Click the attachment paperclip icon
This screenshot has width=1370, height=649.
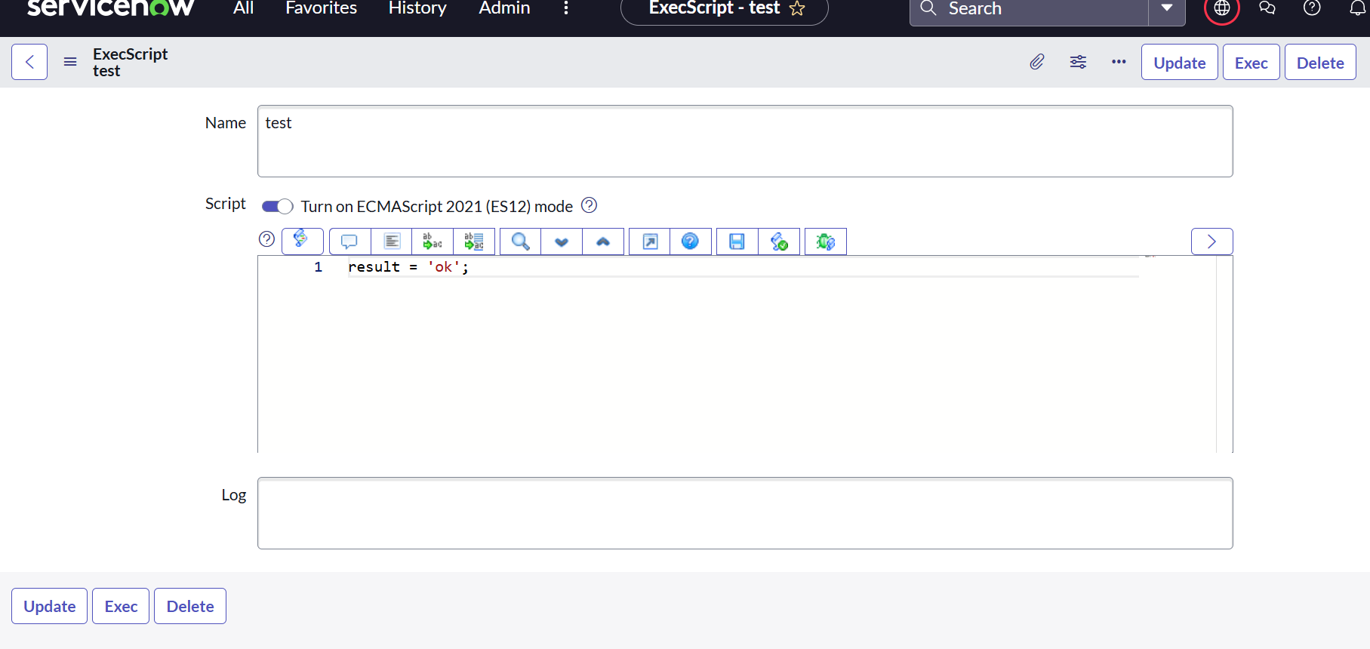(x=1037, y=62)
